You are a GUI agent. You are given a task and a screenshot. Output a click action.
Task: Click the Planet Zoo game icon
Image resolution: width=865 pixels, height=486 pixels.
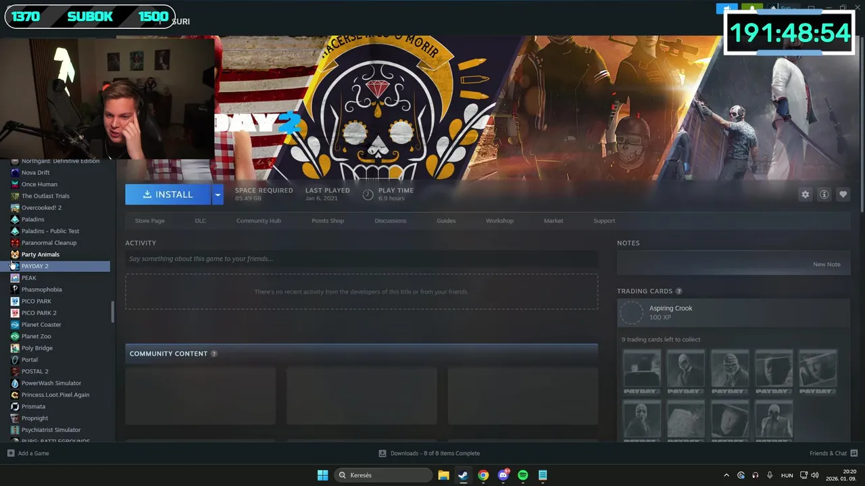pyautogui.click(x=15, y=336)
